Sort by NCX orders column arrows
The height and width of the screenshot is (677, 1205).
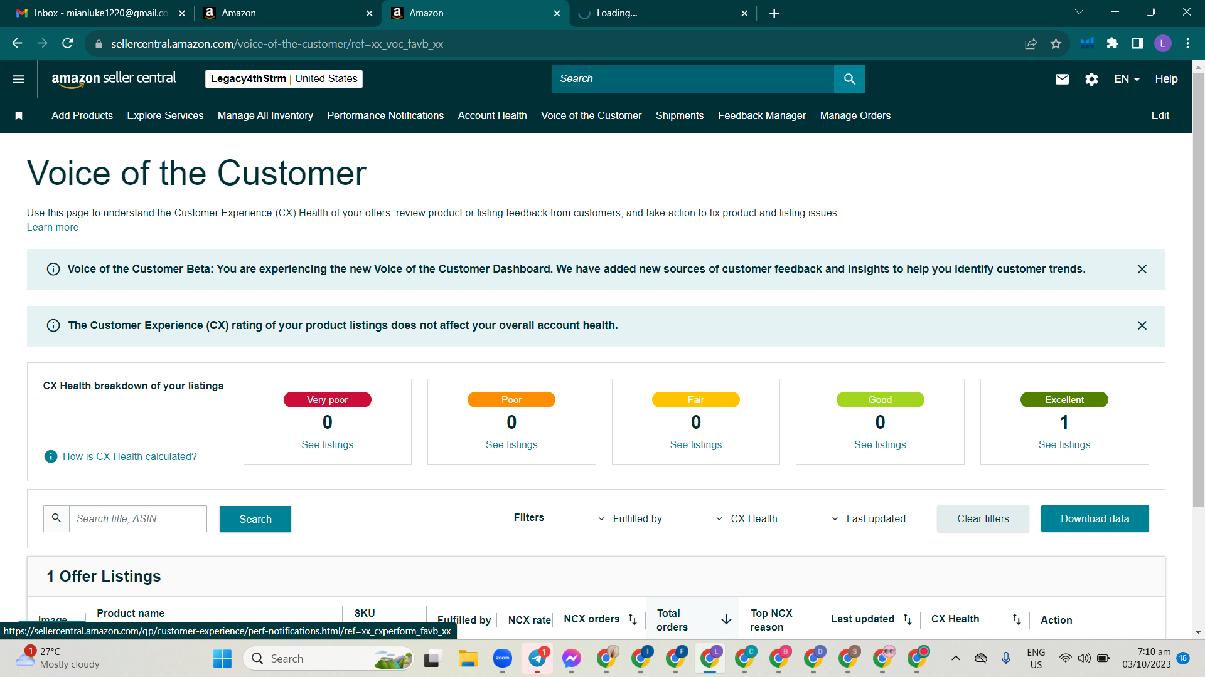633,619
